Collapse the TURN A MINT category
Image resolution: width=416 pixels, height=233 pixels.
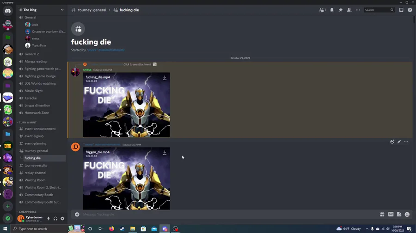tap(28, 122)
